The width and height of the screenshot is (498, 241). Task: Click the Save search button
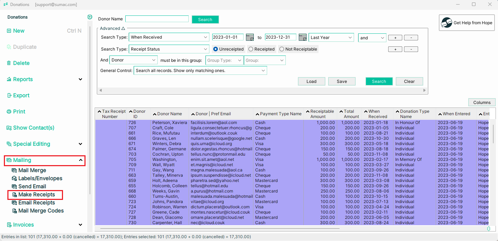point(342,82)
